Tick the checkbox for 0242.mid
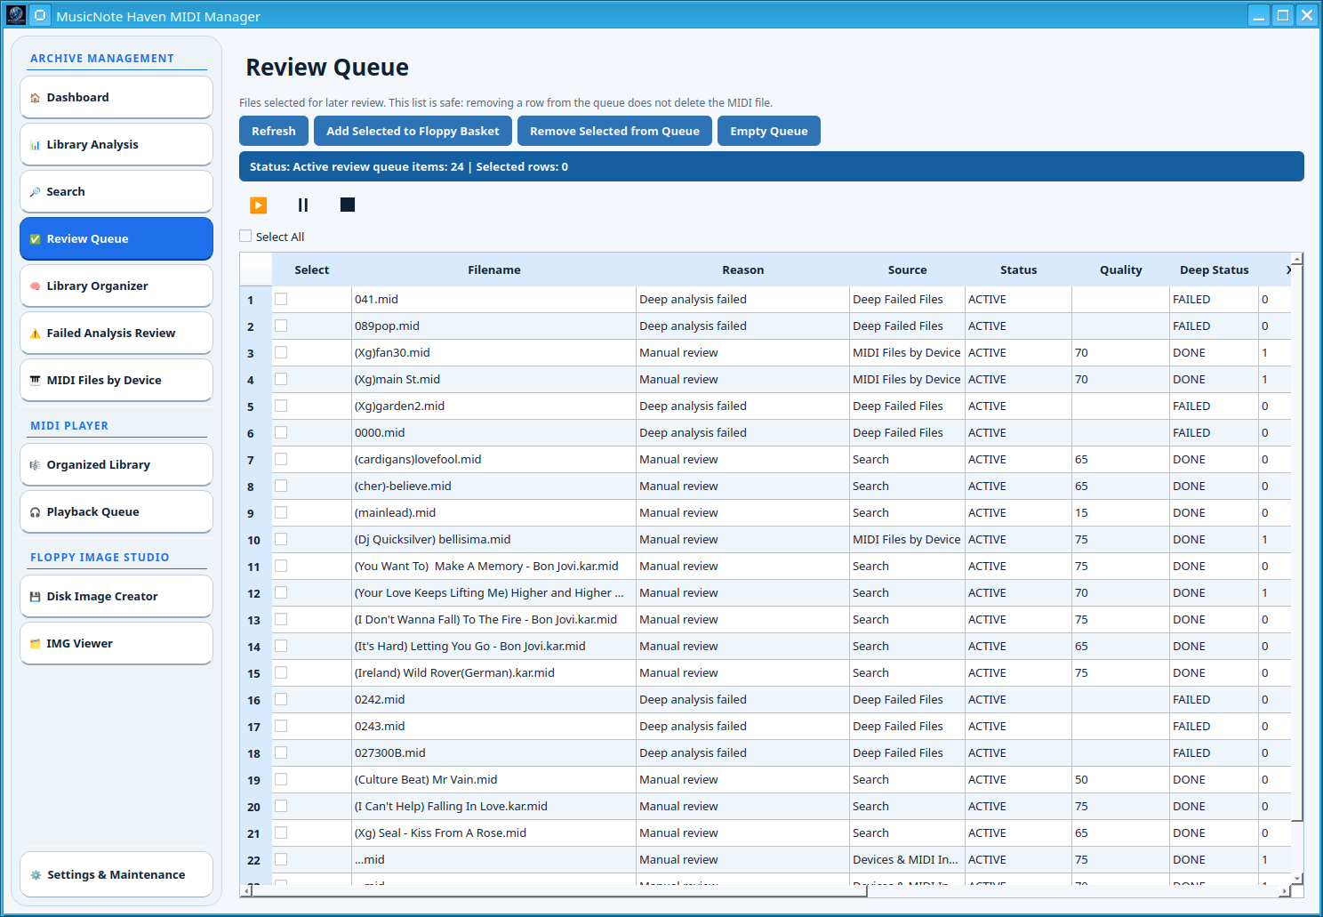This screenshot has height=917, width=1323. point(281,700)
